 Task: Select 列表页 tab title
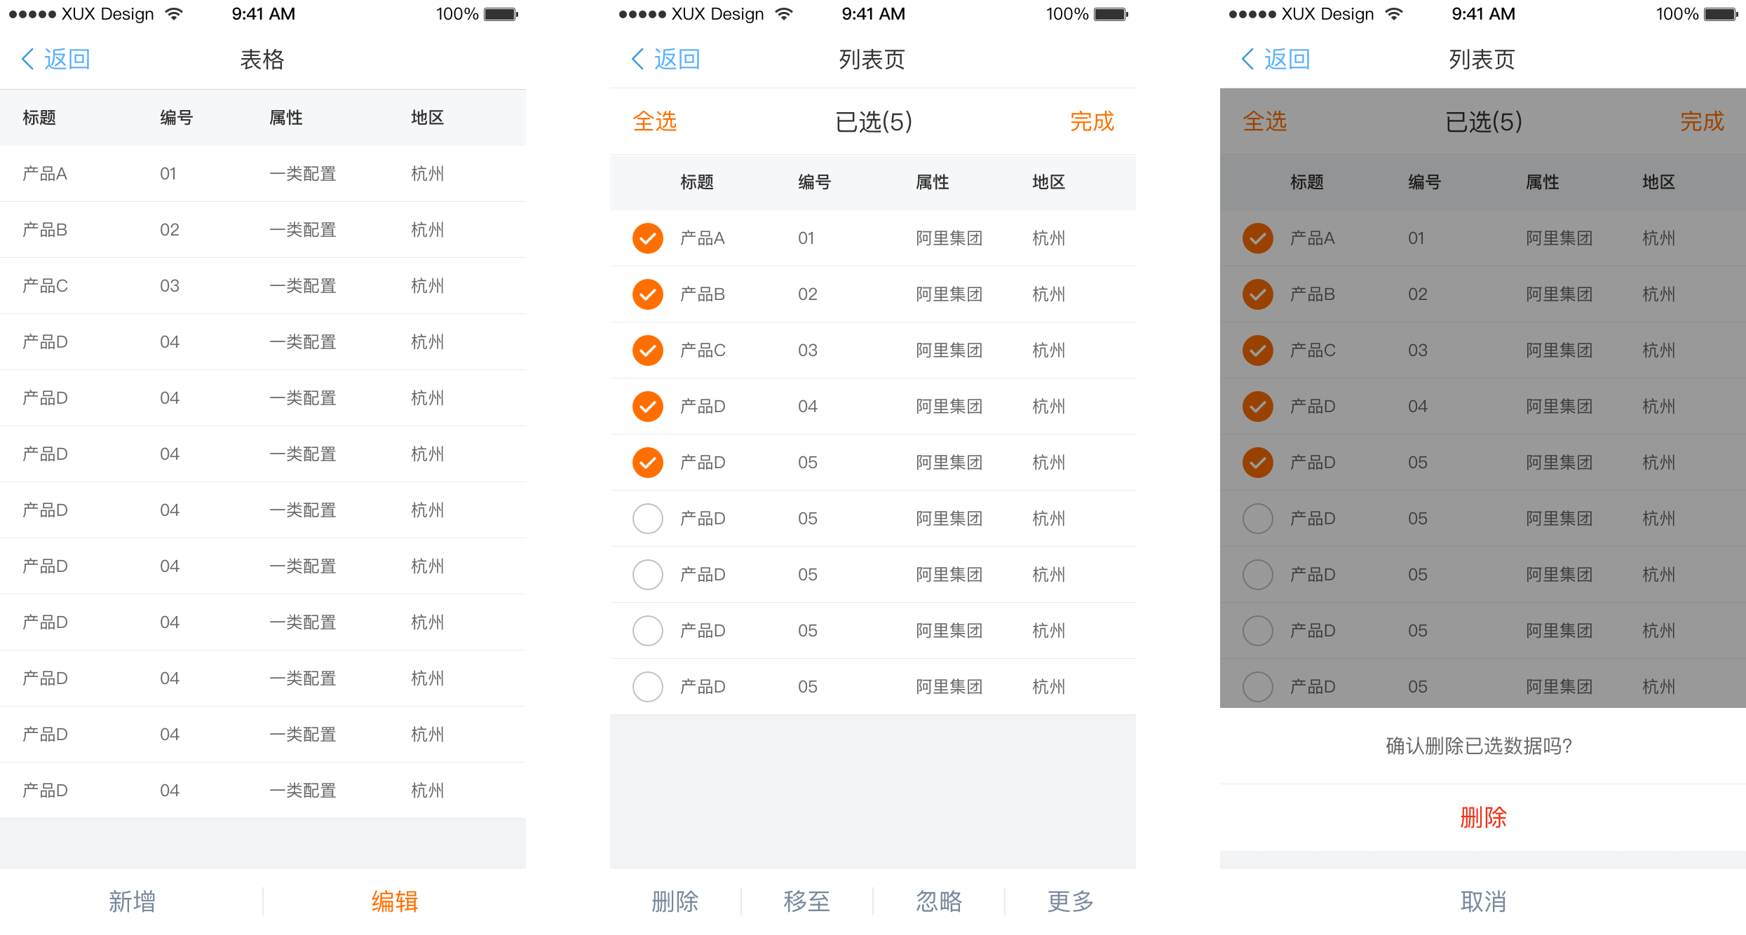point(873,59)
